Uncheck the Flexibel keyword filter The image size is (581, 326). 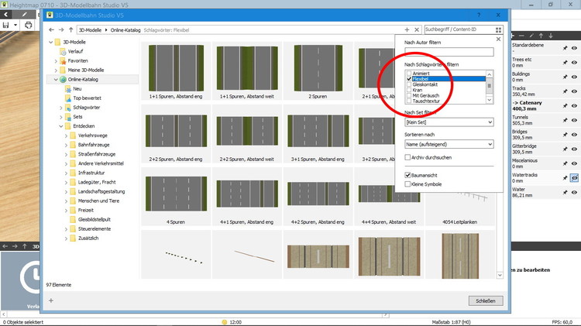[x=409, y=79]
